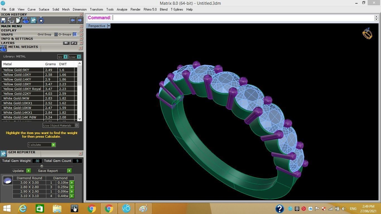
Task: Click the Matrix v8 taskbar icon
Action: (x=126, y=208)
